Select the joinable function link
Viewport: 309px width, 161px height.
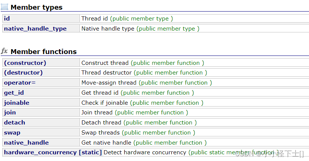[x=16, y=102]
